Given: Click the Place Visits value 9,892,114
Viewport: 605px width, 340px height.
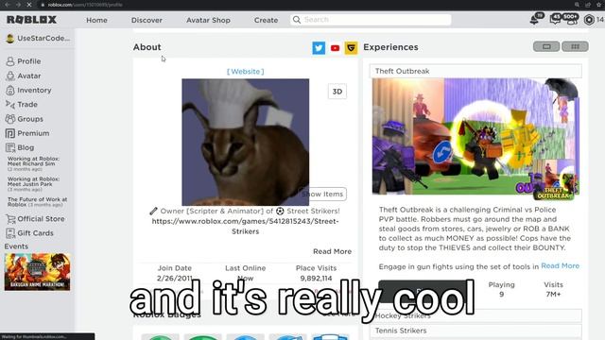Looking at the screenshot, I should pyautogui.click(x=316, y=278).
